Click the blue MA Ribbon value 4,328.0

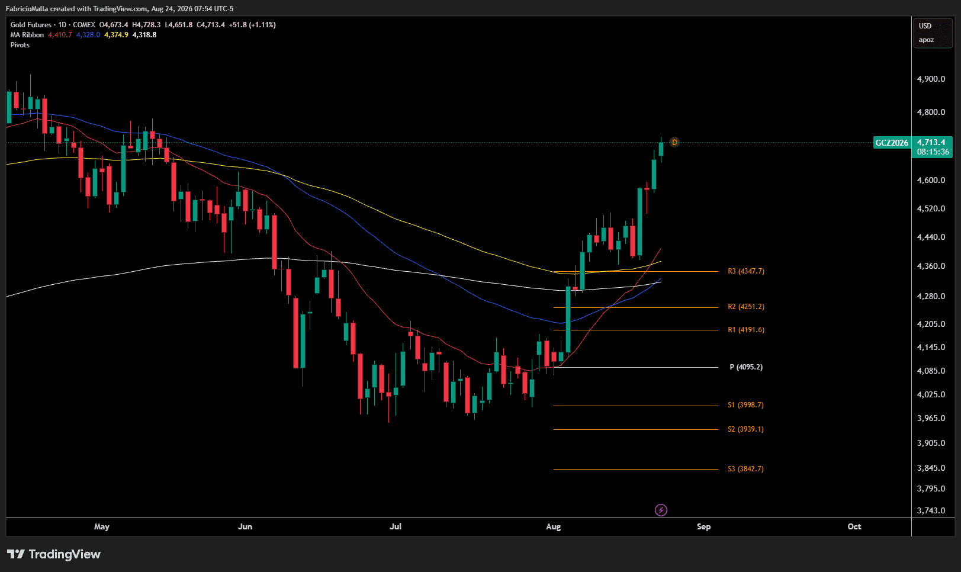88,35
